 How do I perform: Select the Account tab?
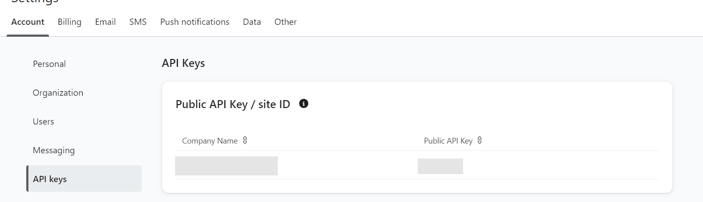[28, 22]
